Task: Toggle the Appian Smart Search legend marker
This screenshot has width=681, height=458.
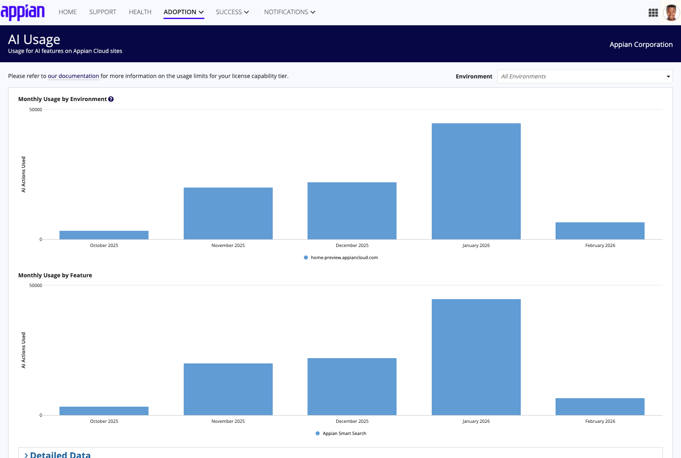Action: [318, 433]
